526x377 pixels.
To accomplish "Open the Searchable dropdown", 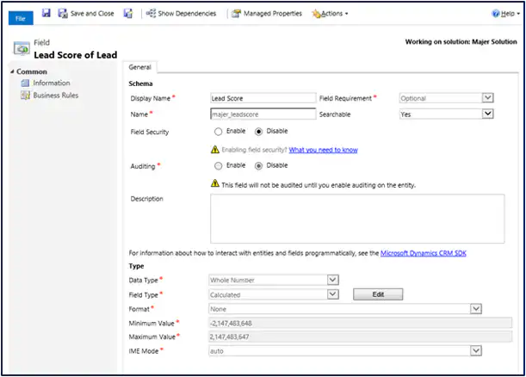I will tap(487, 114).
